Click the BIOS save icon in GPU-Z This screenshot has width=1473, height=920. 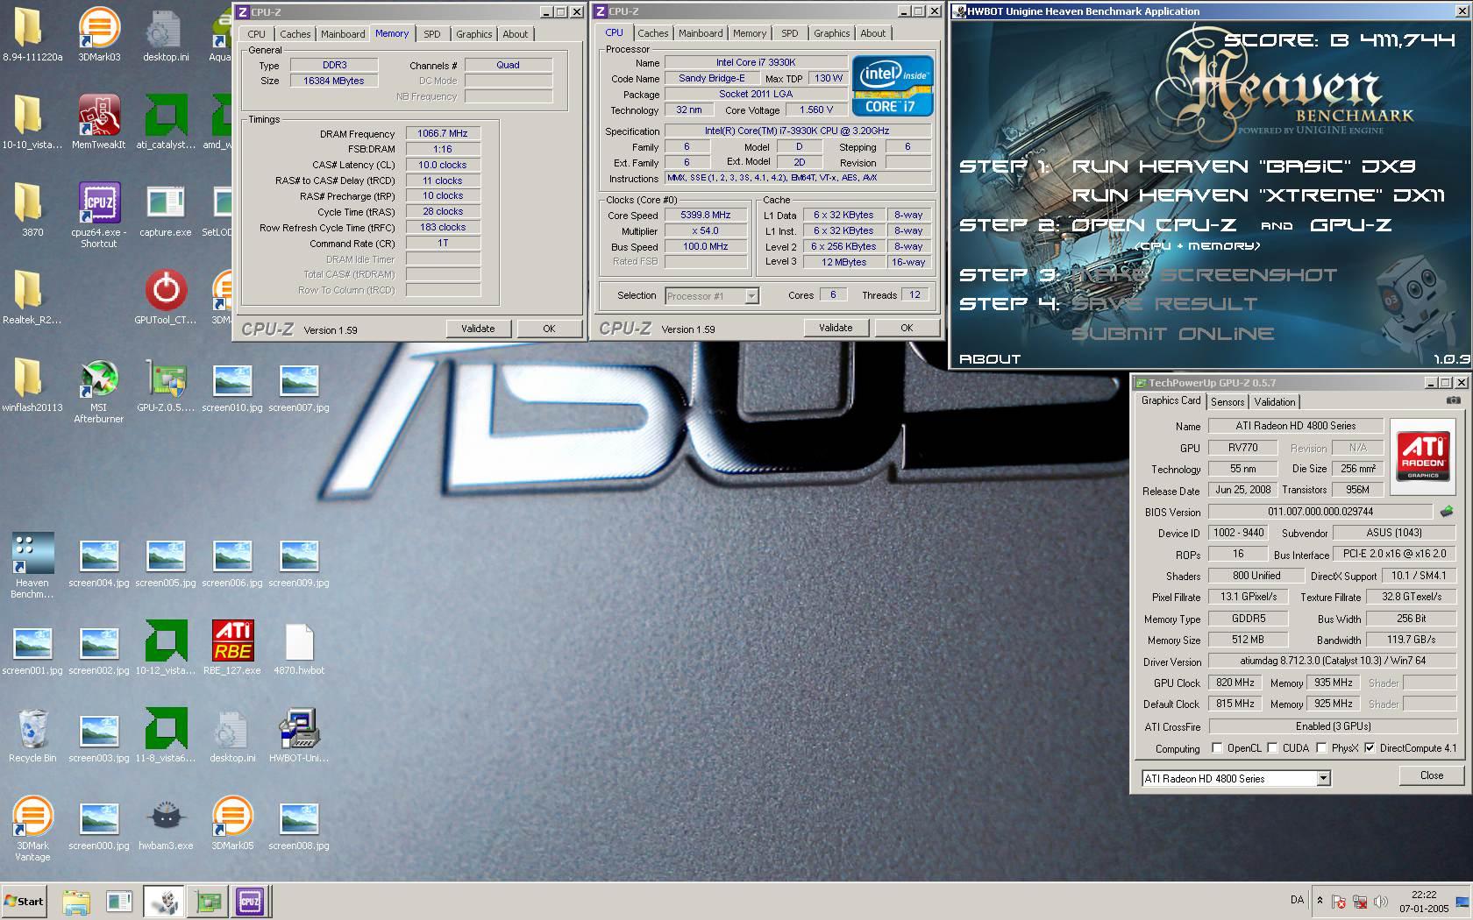click(1446, 511)
